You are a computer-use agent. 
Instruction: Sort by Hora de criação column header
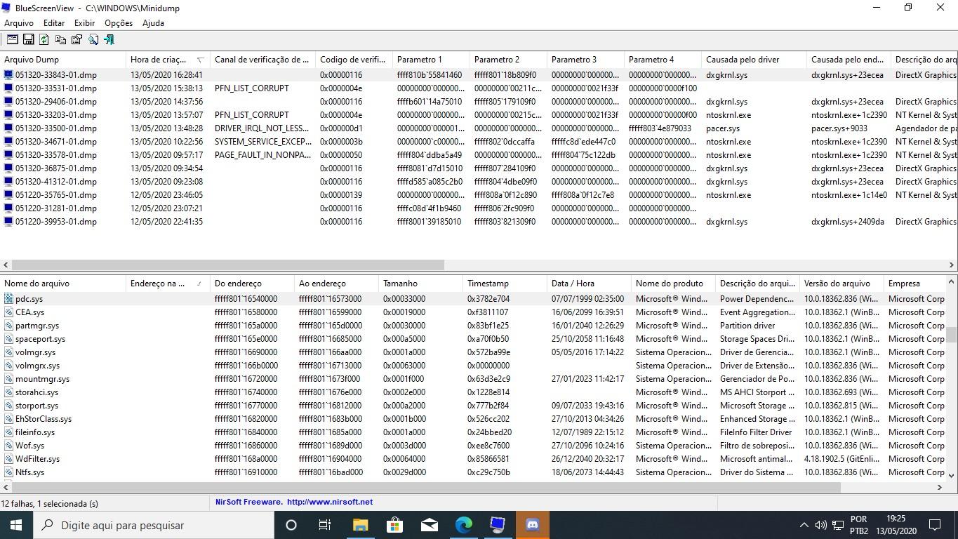[x=168, y=60]
